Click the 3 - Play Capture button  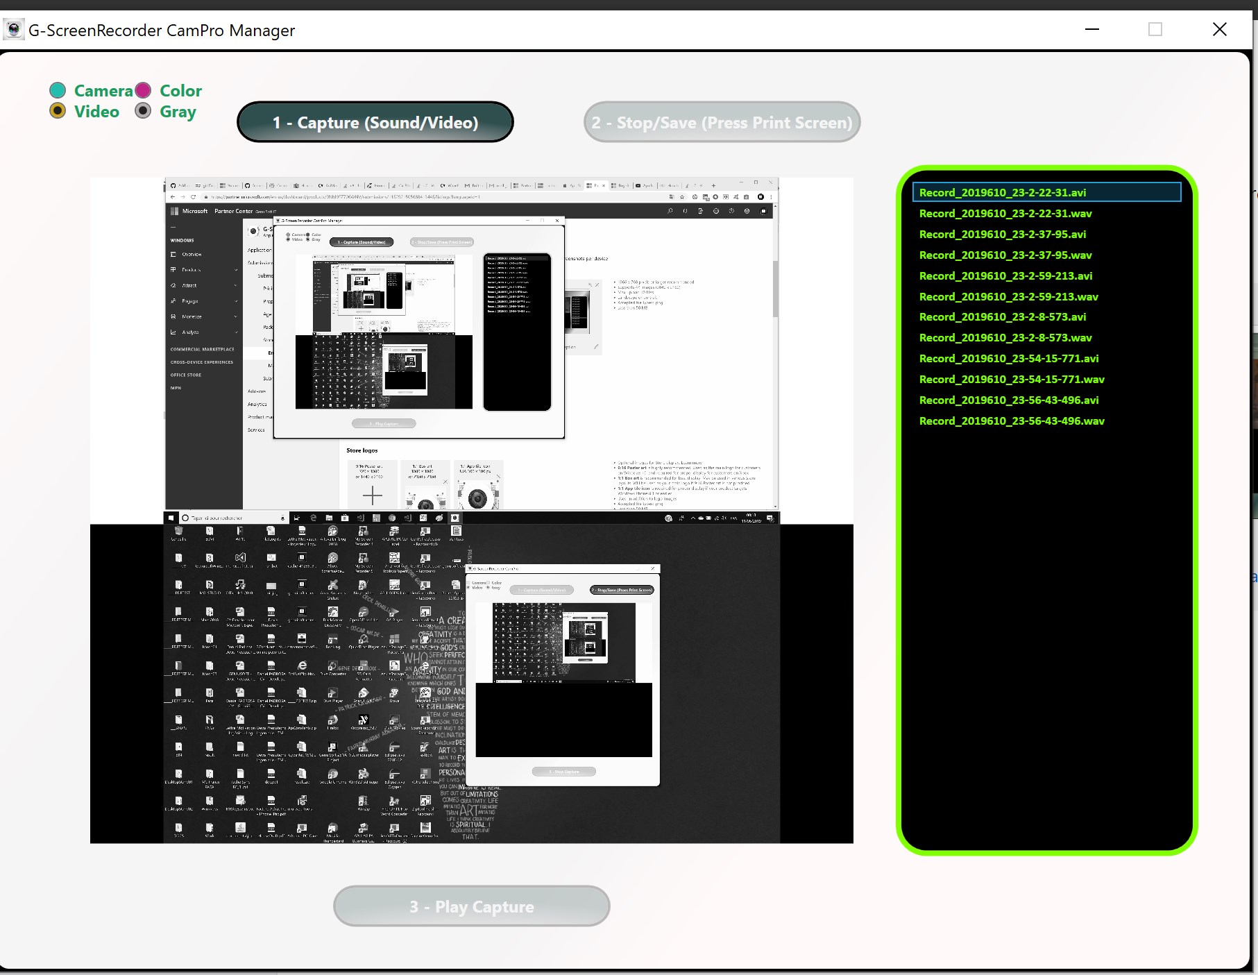coord(471,906)
